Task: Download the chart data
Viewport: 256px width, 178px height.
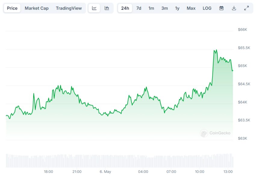Action: pyautogui.click(x=234, y=8)
